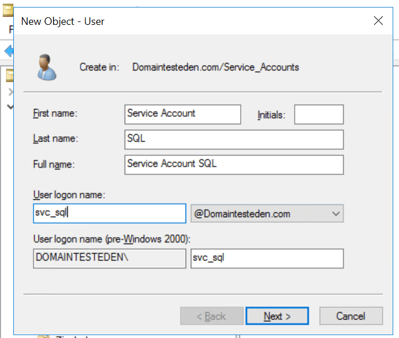Collapse the expanded tree node in background window
The image size is (399, 338).
(x=10, y=106)
